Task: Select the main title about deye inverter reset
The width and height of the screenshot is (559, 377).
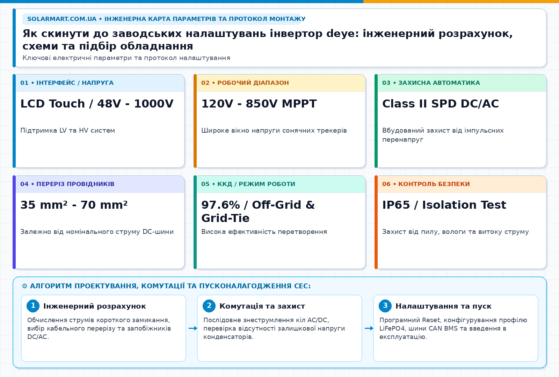Action: coord(268,40)
